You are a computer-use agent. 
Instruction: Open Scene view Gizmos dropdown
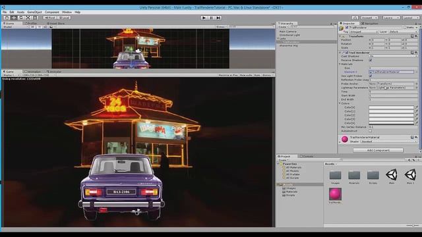222,27
